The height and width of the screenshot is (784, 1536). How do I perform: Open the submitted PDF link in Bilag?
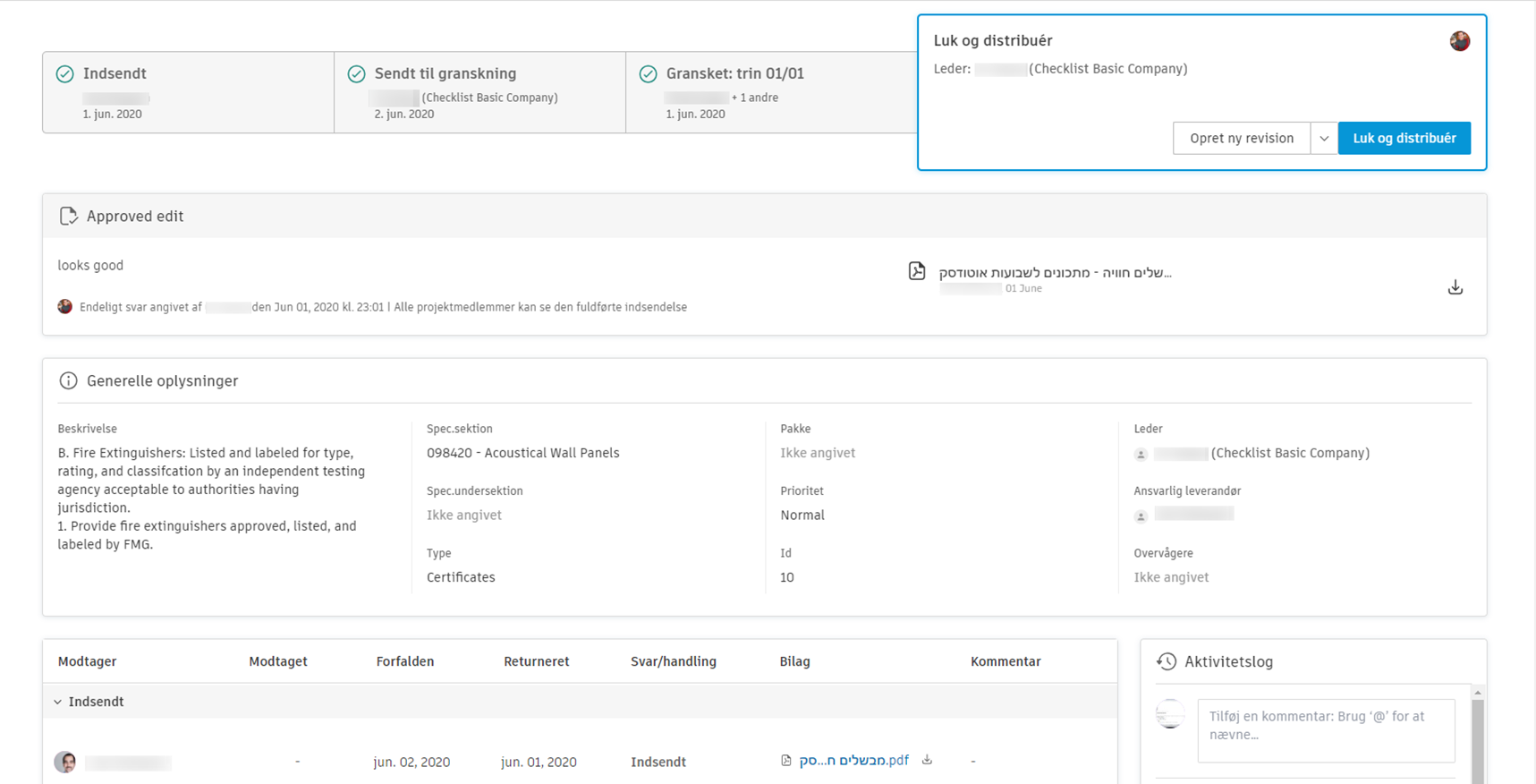point(853,761)
